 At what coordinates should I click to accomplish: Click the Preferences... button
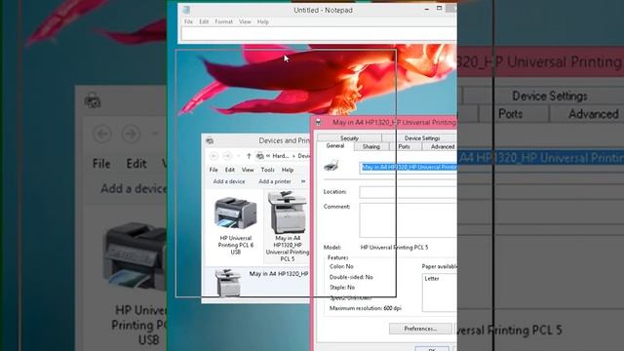[x=420, y=329]
